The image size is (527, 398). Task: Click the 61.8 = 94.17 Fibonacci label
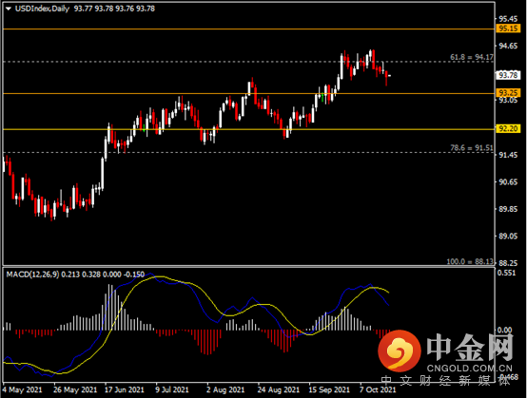(472, 57)
